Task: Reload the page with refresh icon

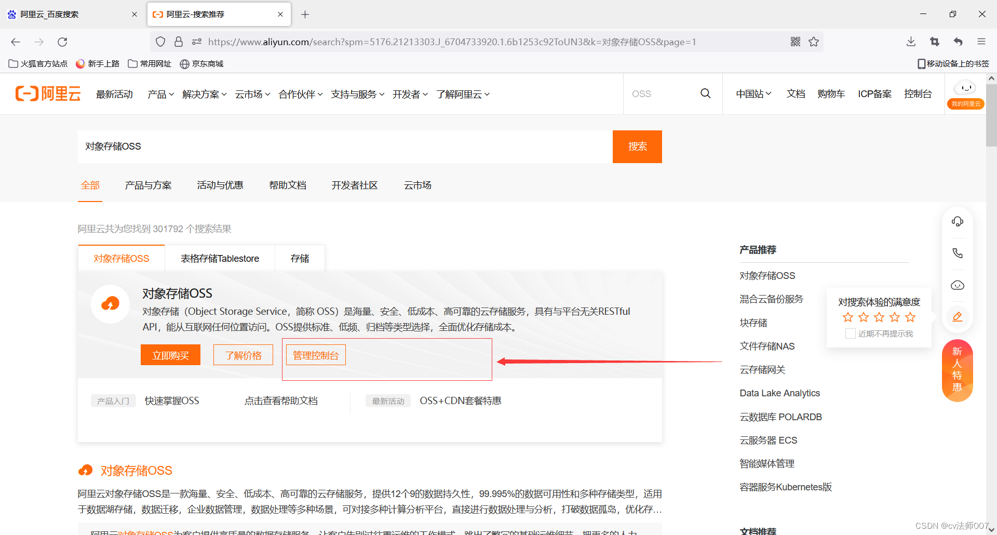Action: (x=62, y=42)
